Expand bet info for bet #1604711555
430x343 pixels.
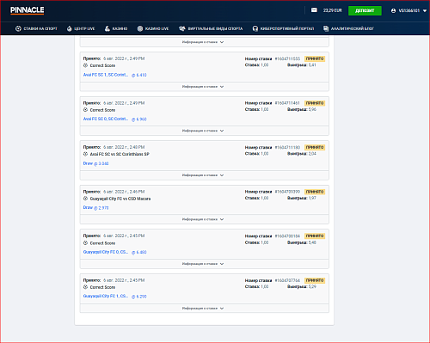pos(204,87)
